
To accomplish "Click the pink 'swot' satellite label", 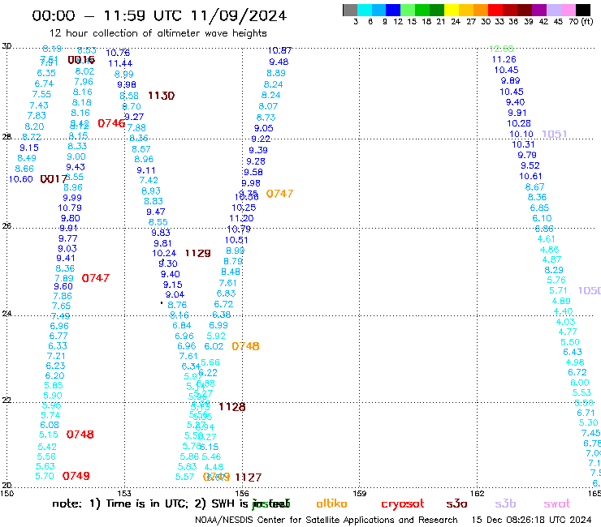I will [x=557, y=503].
